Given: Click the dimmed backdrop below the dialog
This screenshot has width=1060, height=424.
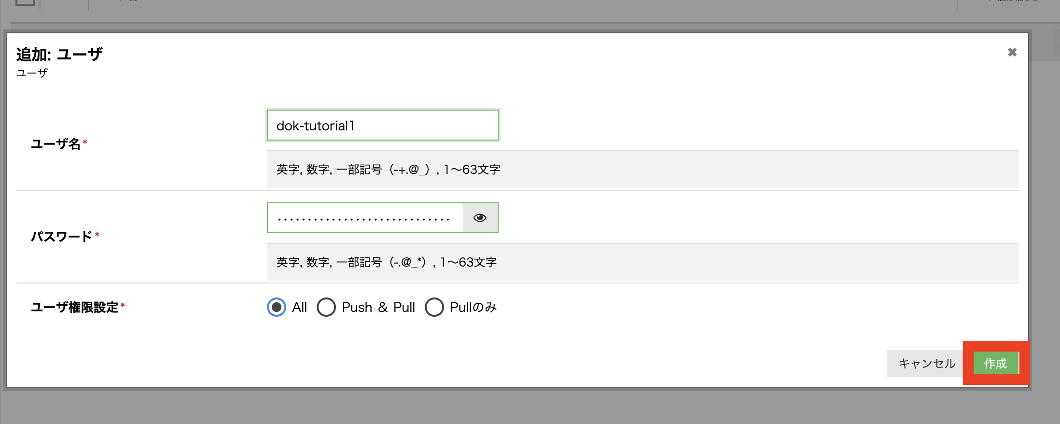Looking at the screenshot, I should pos(483,408).
